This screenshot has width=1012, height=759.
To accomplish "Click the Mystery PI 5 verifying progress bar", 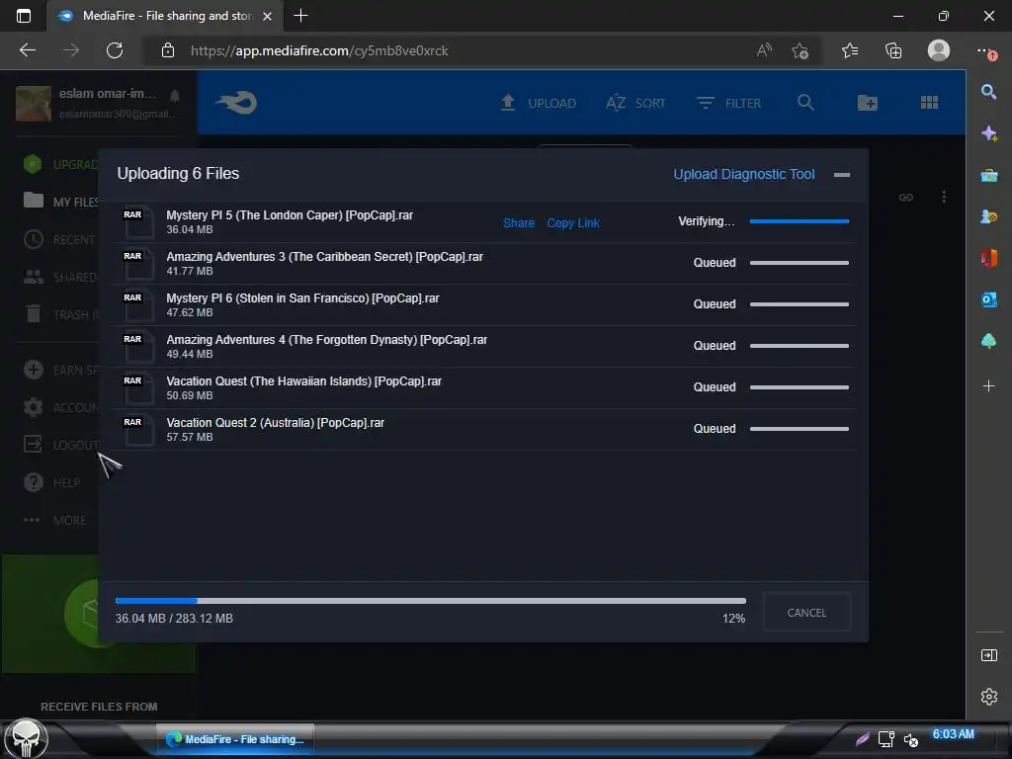I will click(x=799, y=221).
